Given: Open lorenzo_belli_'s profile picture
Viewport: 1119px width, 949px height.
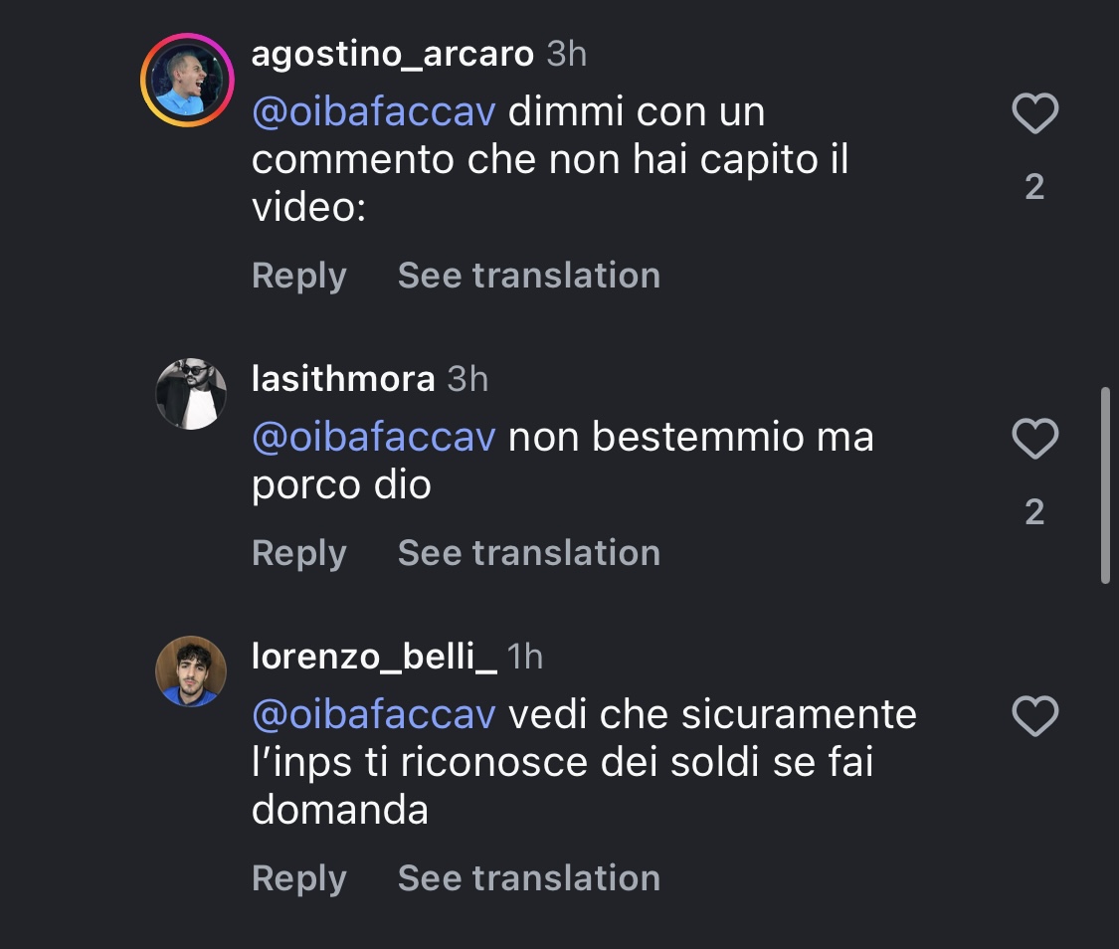Looking at the screenshot, I should pyautogui.click(x=191, y=670).
